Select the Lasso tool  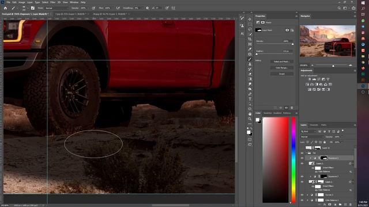[250, 29]
